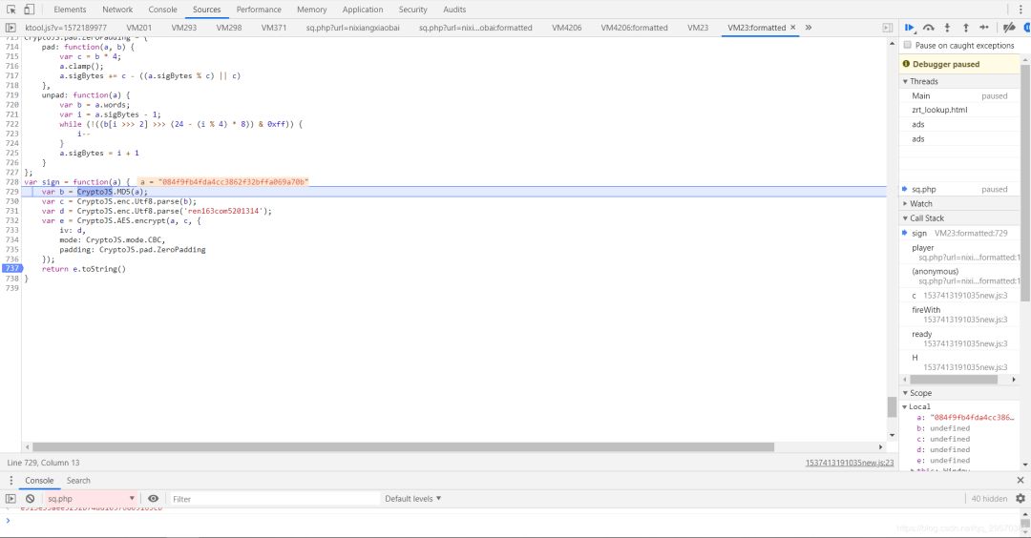
Task: Enable Pause on caught exceptions checkbox
Action: pos(907,46)
